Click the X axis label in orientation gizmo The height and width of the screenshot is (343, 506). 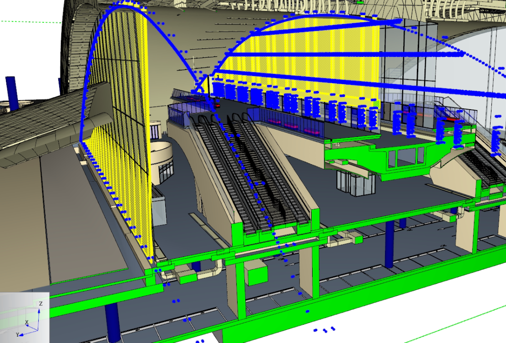[x=27, y=323]
